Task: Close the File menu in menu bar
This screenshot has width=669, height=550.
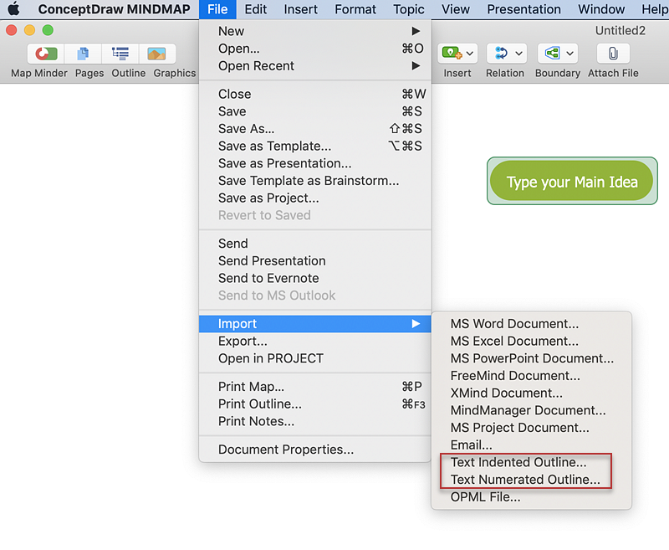Action: click(217, 9)
